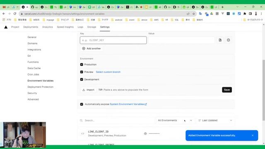
Task: Close the current Vercel browser tab
Action: click(x=27, y=7)
